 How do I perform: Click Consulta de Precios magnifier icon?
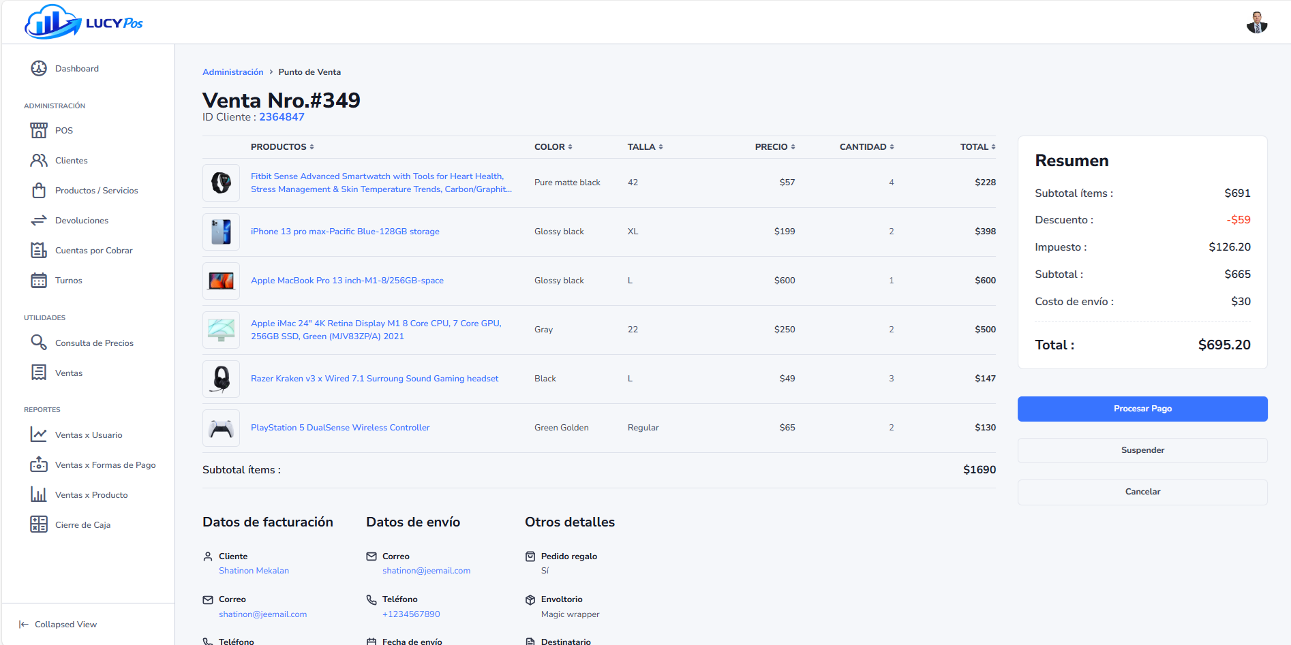(x=39, y=343)
